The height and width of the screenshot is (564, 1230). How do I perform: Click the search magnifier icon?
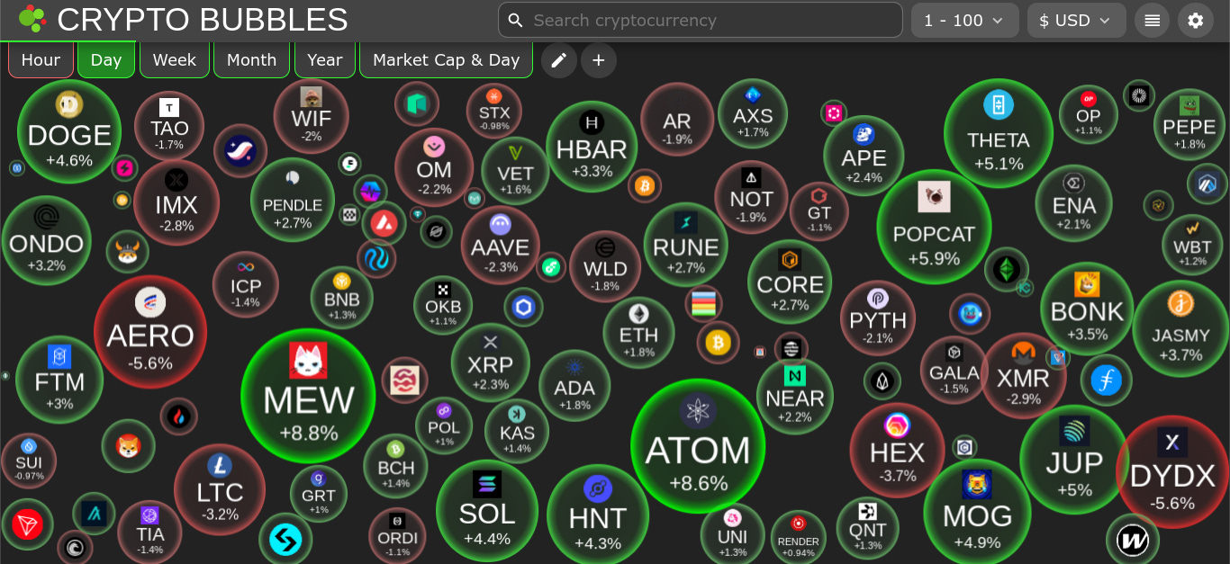515,20
